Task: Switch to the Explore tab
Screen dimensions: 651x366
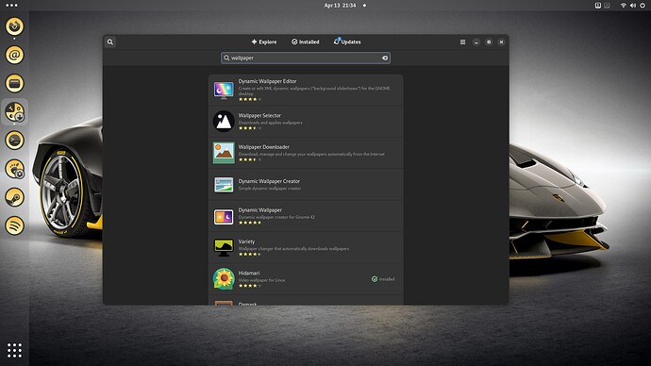Action: [x=264, y=42]
